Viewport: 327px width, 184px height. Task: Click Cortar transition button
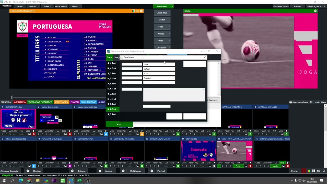click(162, 20)
